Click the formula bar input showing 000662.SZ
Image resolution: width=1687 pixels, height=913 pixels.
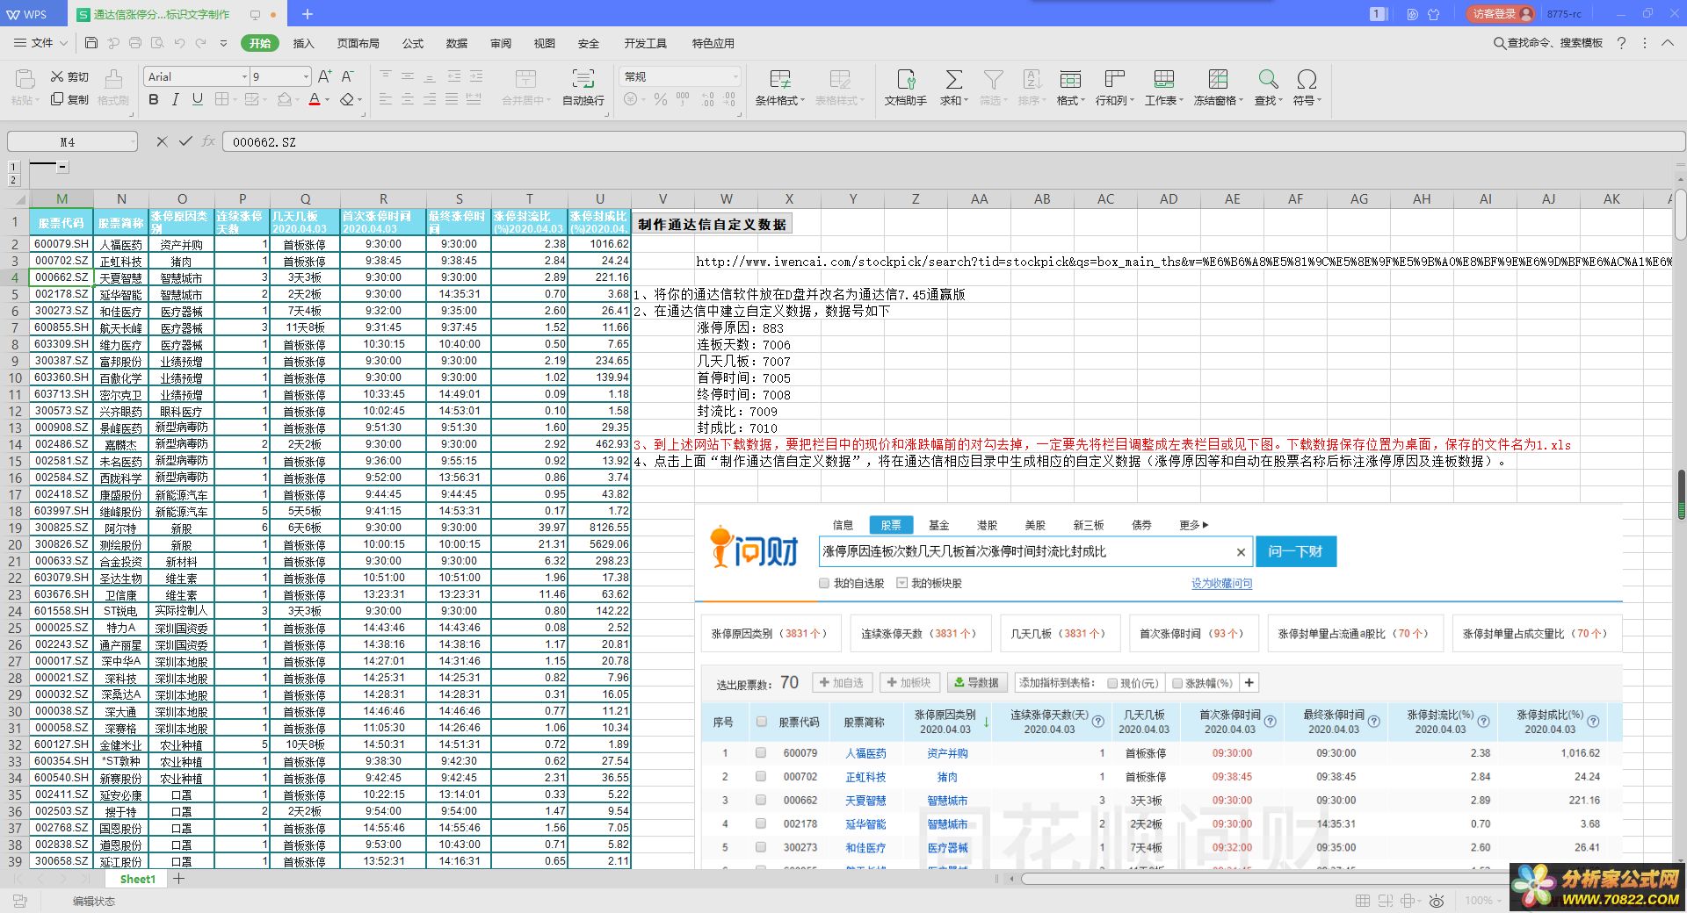coord(953,141)
